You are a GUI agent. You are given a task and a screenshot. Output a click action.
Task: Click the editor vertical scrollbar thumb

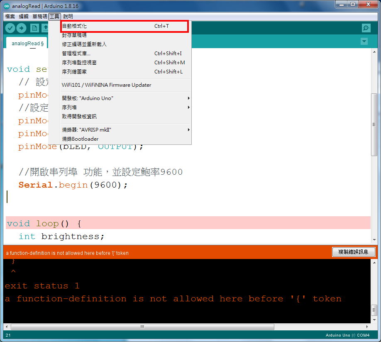coord(374,125)
